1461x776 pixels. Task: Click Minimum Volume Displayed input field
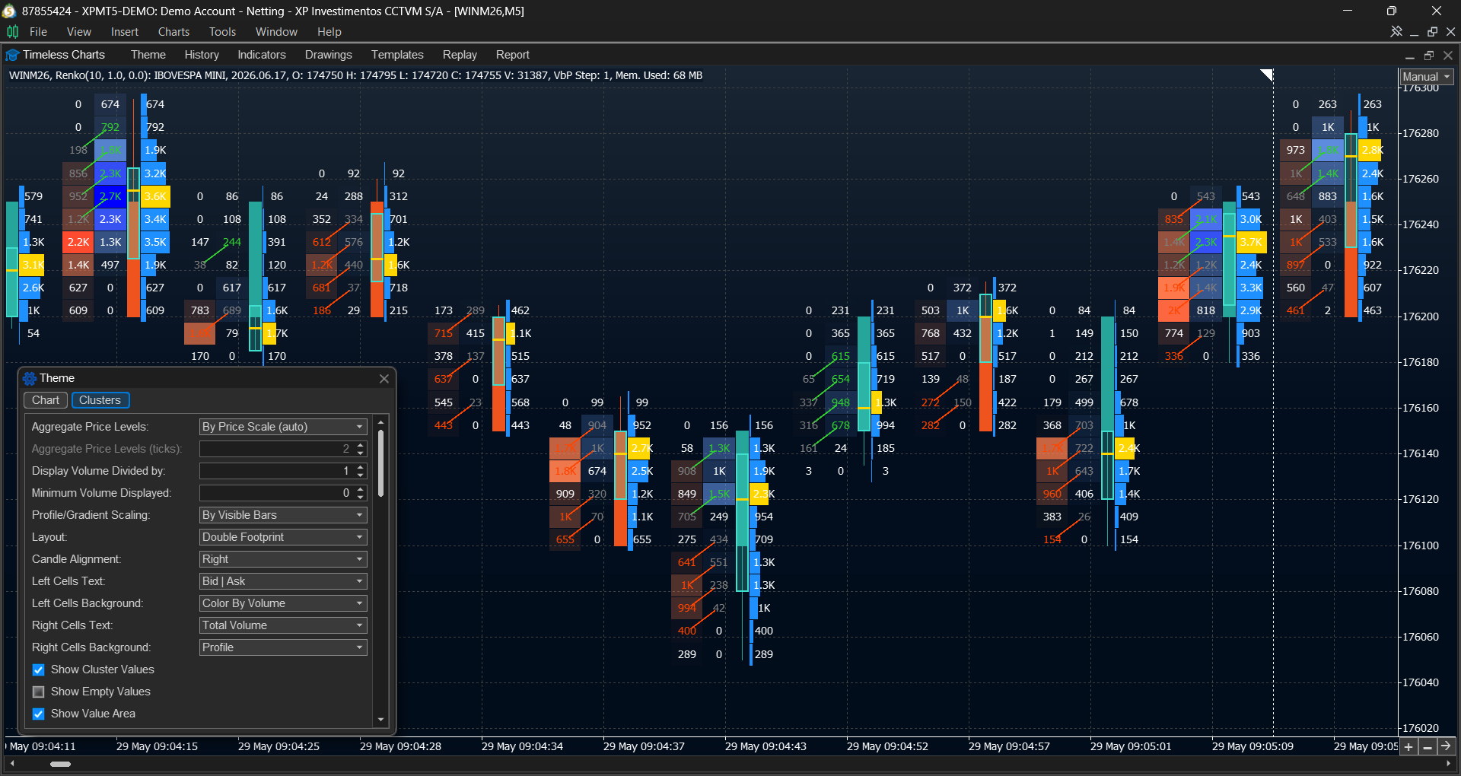click(275, 493)
